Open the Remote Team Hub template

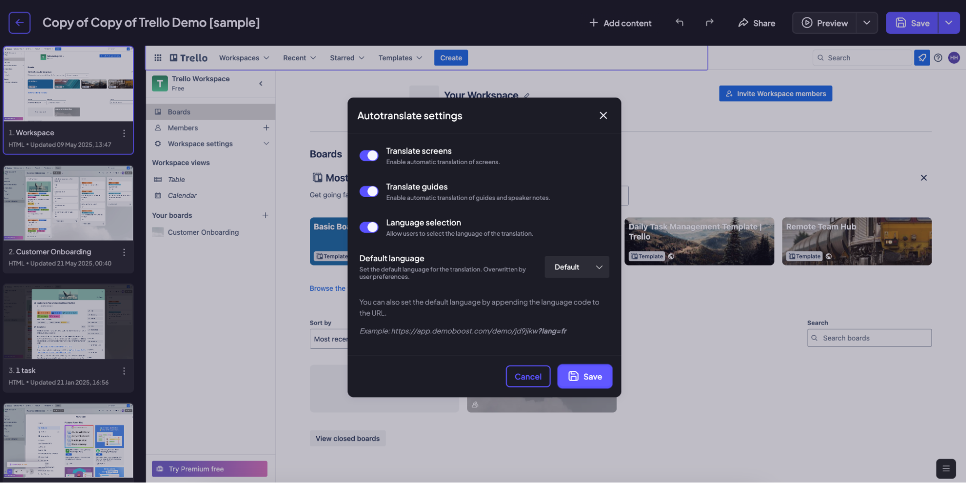coord(857,241)
